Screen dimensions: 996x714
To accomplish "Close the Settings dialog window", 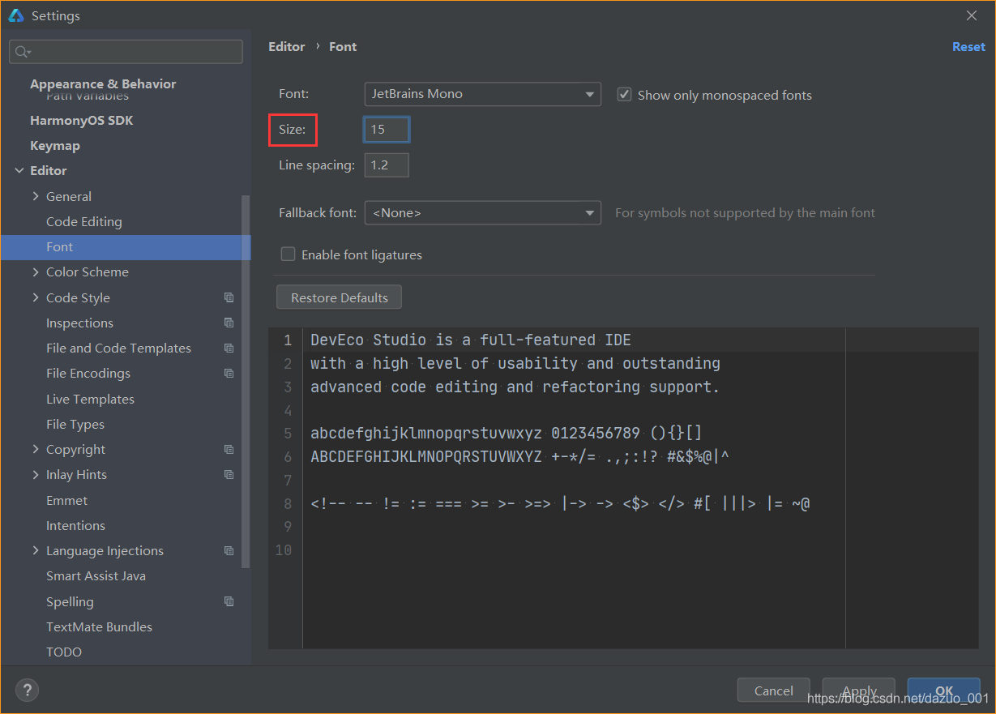I will tap(972, 15).
